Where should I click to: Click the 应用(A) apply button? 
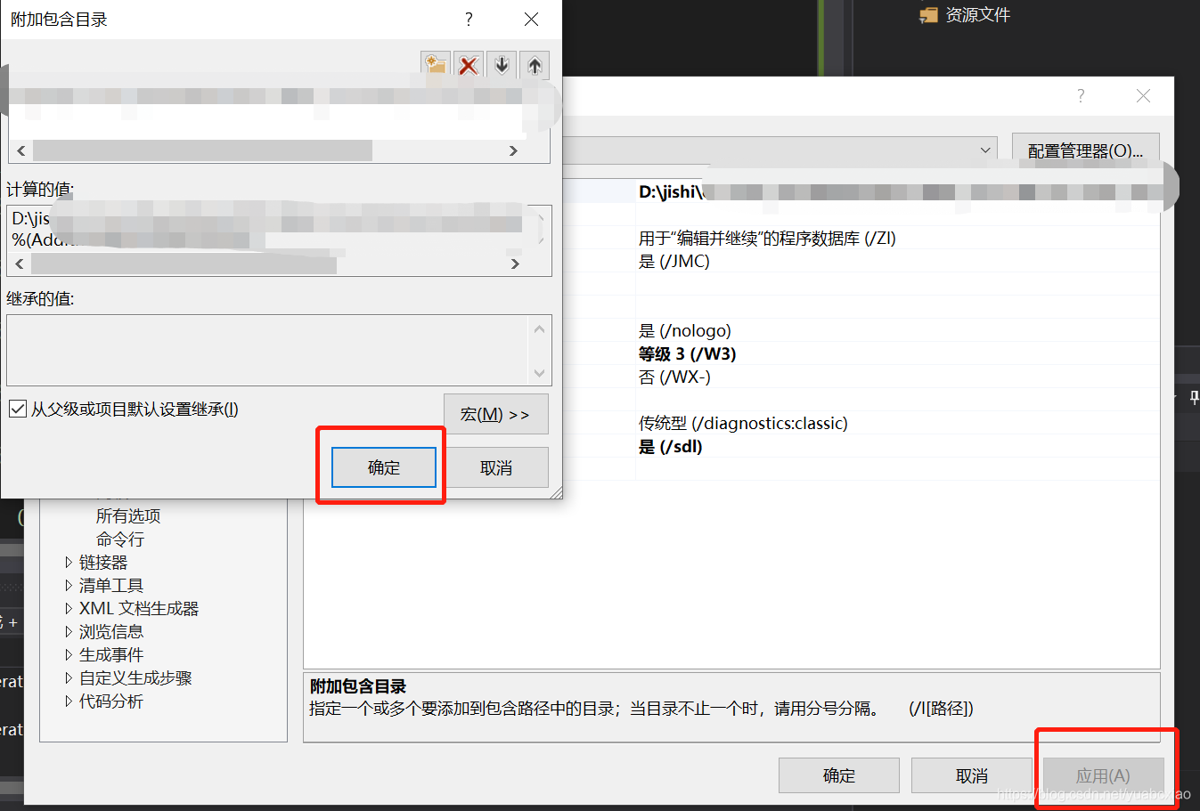[1103, 775]
